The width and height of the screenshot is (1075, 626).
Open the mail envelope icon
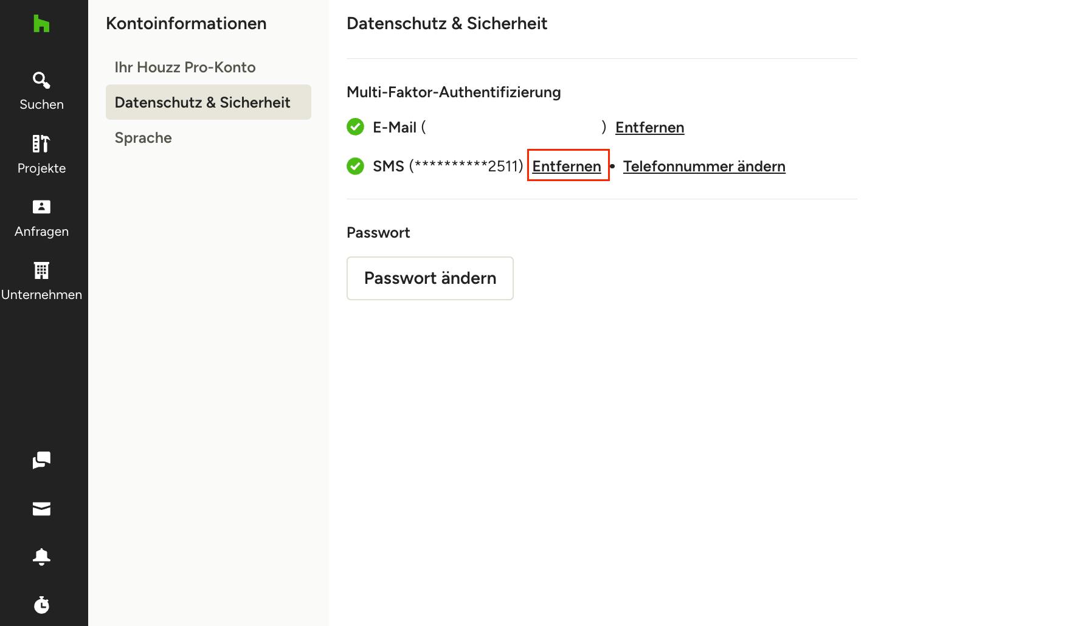coord(41,509)
